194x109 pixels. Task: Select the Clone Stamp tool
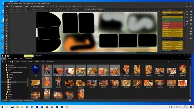click(6, 36)
